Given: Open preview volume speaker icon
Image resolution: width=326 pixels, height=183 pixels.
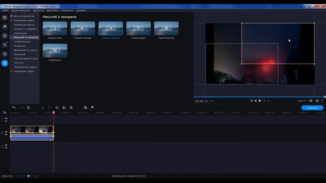Looking at the screenshot, I should pos(311,101).
